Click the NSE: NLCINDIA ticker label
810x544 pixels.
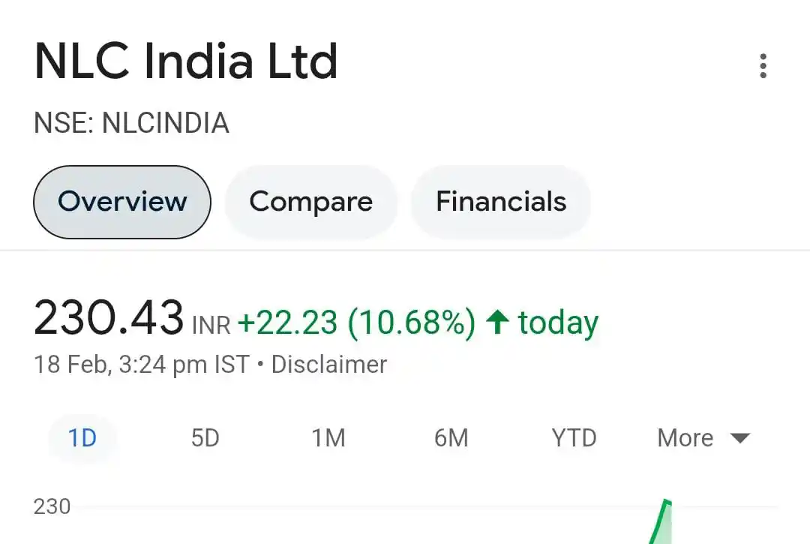tap(131, 123)
